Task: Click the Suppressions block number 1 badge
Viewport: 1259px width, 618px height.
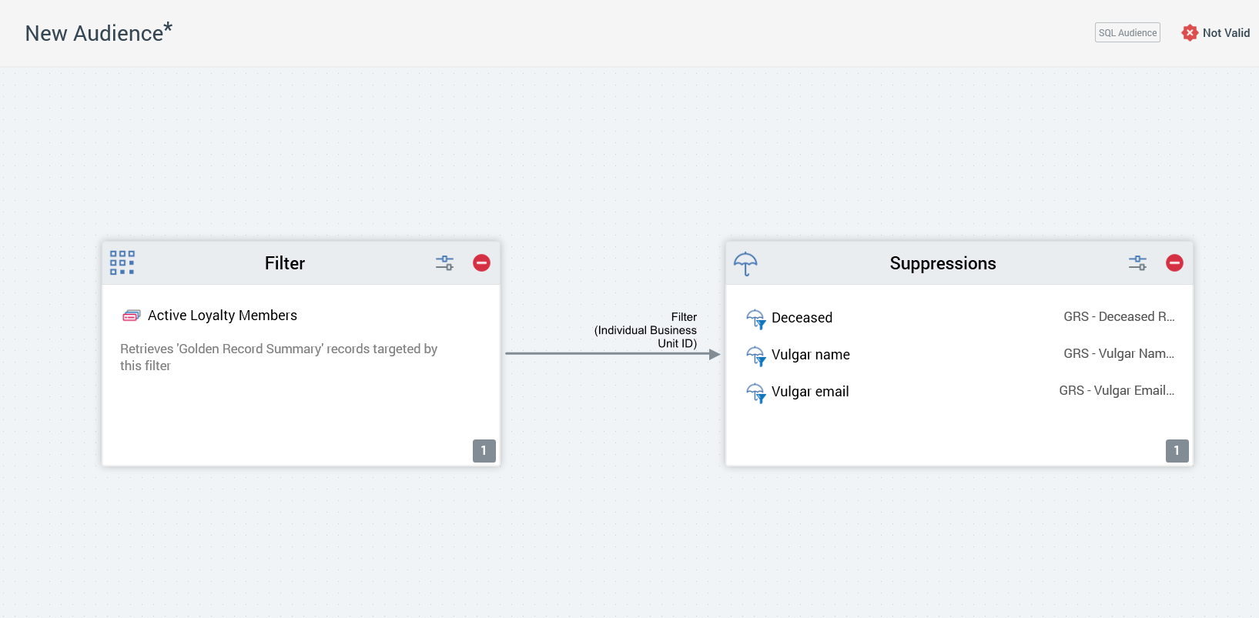Action: (1177, 451)
